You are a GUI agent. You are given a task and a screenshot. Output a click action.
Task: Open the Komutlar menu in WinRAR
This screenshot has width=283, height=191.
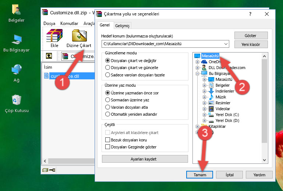coord(69,24)
